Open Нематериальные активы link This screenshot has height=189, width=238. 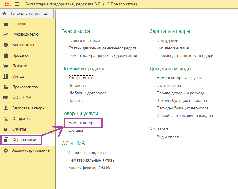[92, 160]
